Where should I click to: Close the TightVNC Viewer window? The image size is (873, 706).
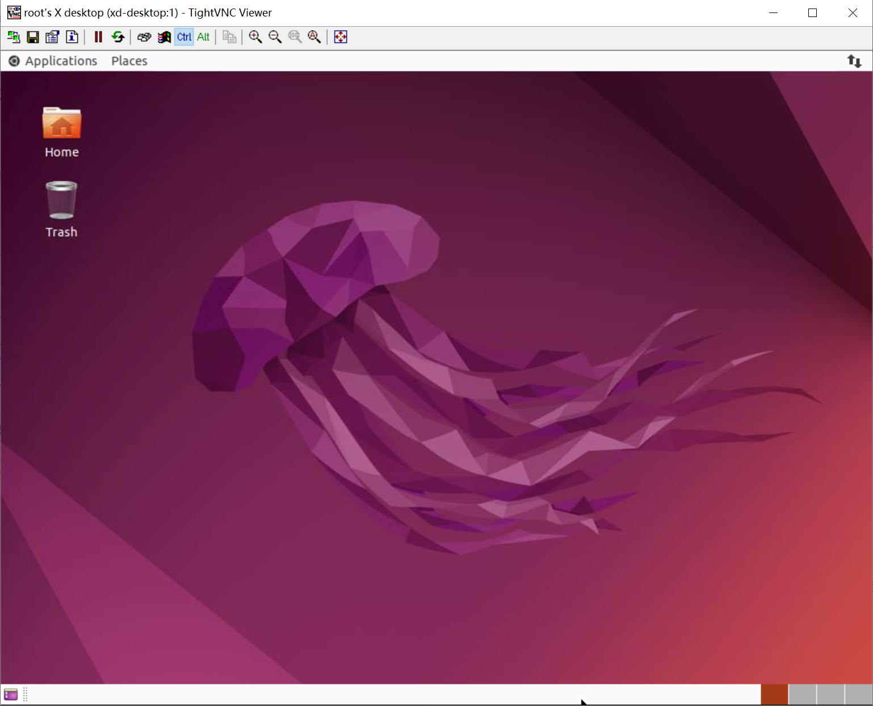pyautogui.click(x=853, y=12)
